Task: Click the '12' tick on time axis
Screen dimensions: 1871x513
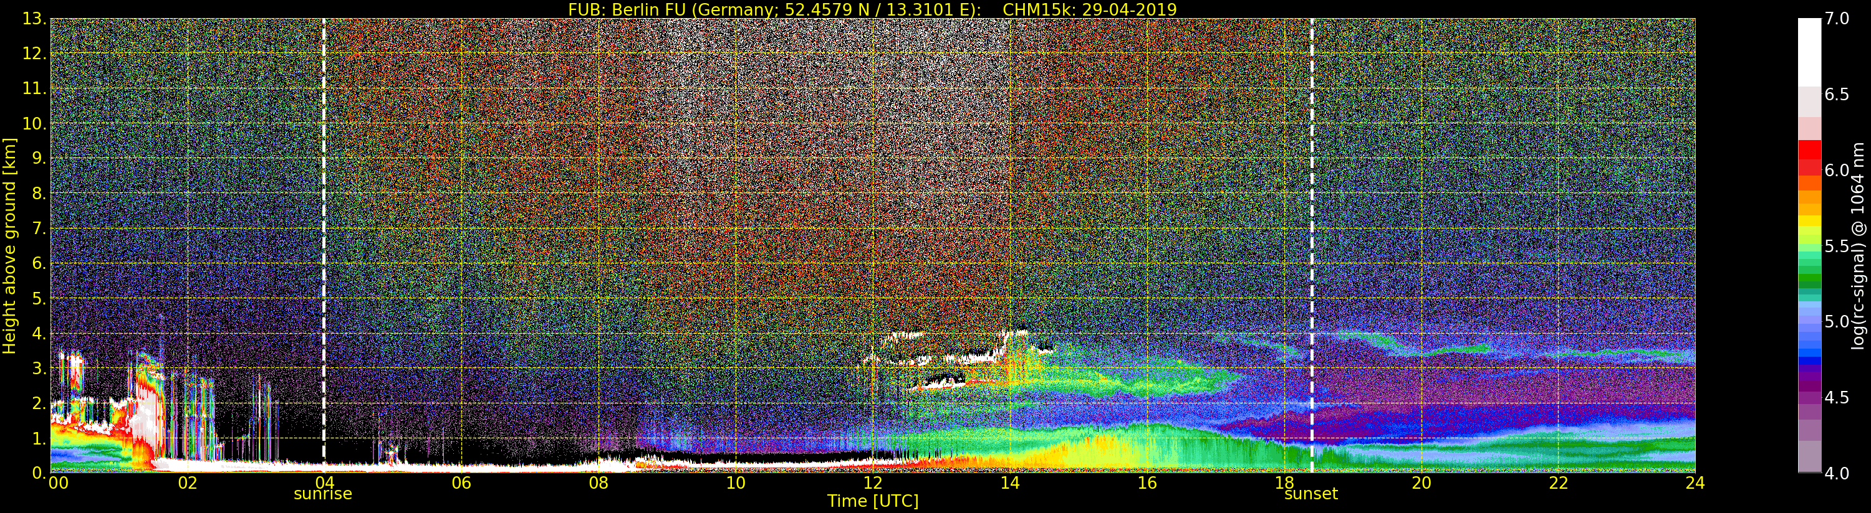Action: 872,483
